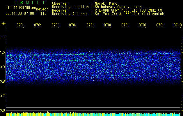183x116 pixels.
Task: Click the 0703 time marker
Action: [x=55, y=25]
